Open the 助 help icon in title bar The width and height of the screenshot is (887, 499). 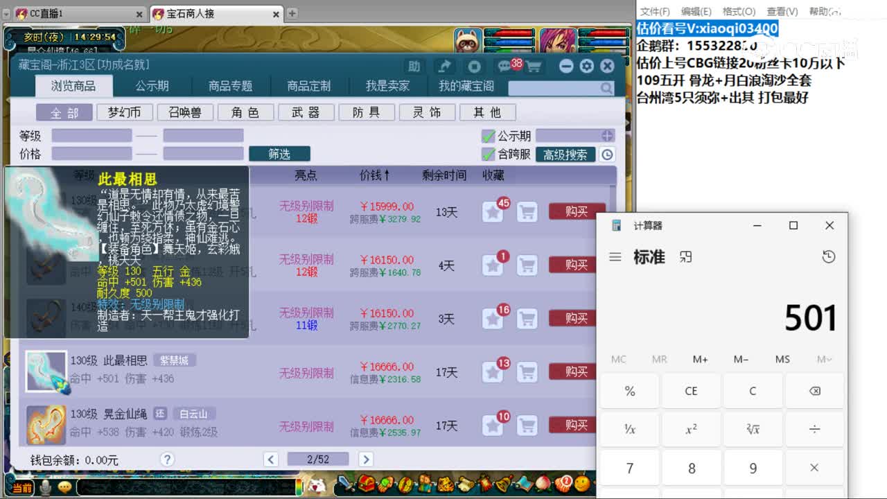coord(414,66)
